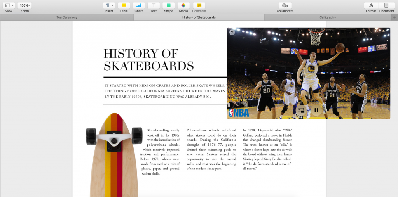Toggle the Format inspector panel

(x=371, y=5)
